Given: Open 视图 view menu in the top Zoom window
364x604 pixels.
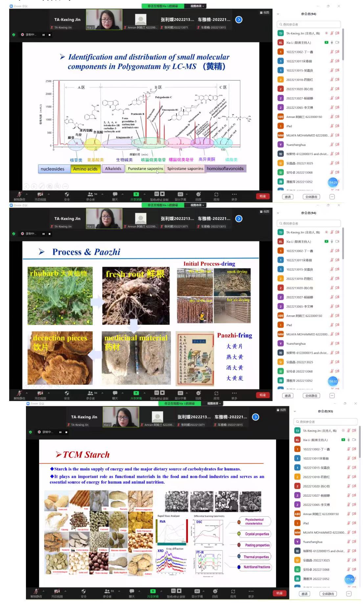Looking at the screenshot, I should tap(264, 12).
